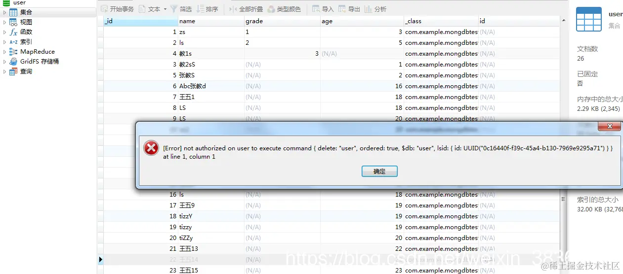Screen dimensions: 623x274
Task: Click the 开始事务 (begin transaction) toolbar button
Action: (117, 9)
